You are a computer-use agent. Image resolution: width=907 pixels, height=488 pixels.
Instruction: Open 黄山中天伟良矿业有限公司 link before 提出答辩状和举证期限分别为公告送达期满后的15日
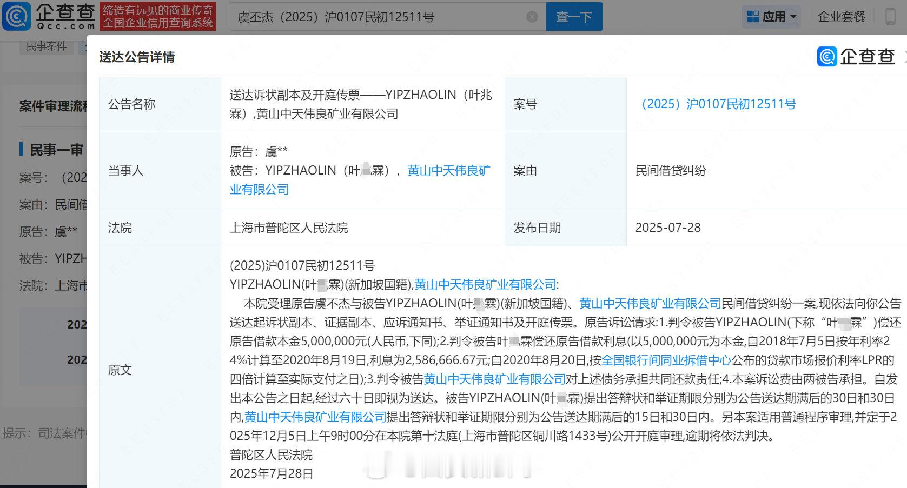(x=315, y=417)
